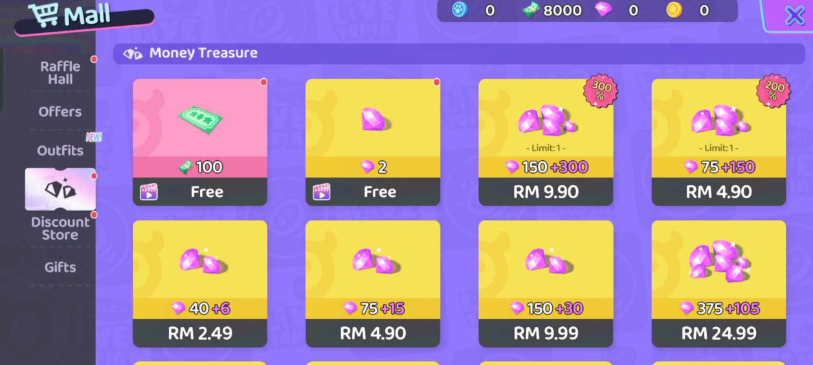
Task: Go to the Gifts tab
Action: [60, 267]
